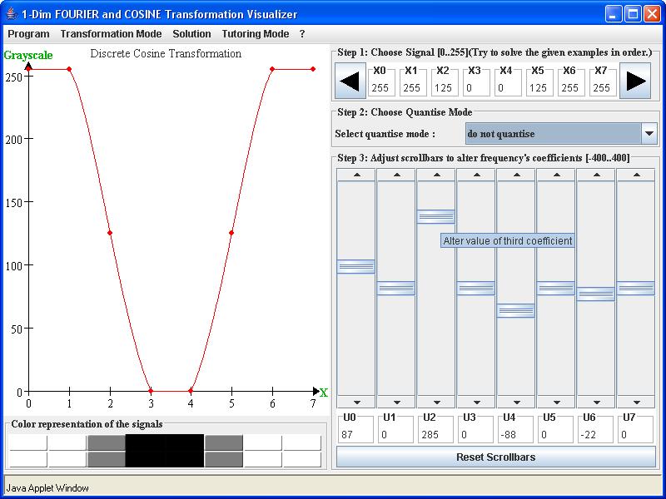Click the left arrow to load previous signal

[350, 81]
